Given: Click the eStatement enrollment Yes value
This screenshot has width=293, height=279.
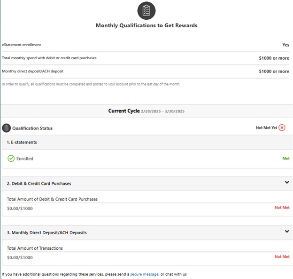Looking at the screenshot, I should (x=285, y=45).
